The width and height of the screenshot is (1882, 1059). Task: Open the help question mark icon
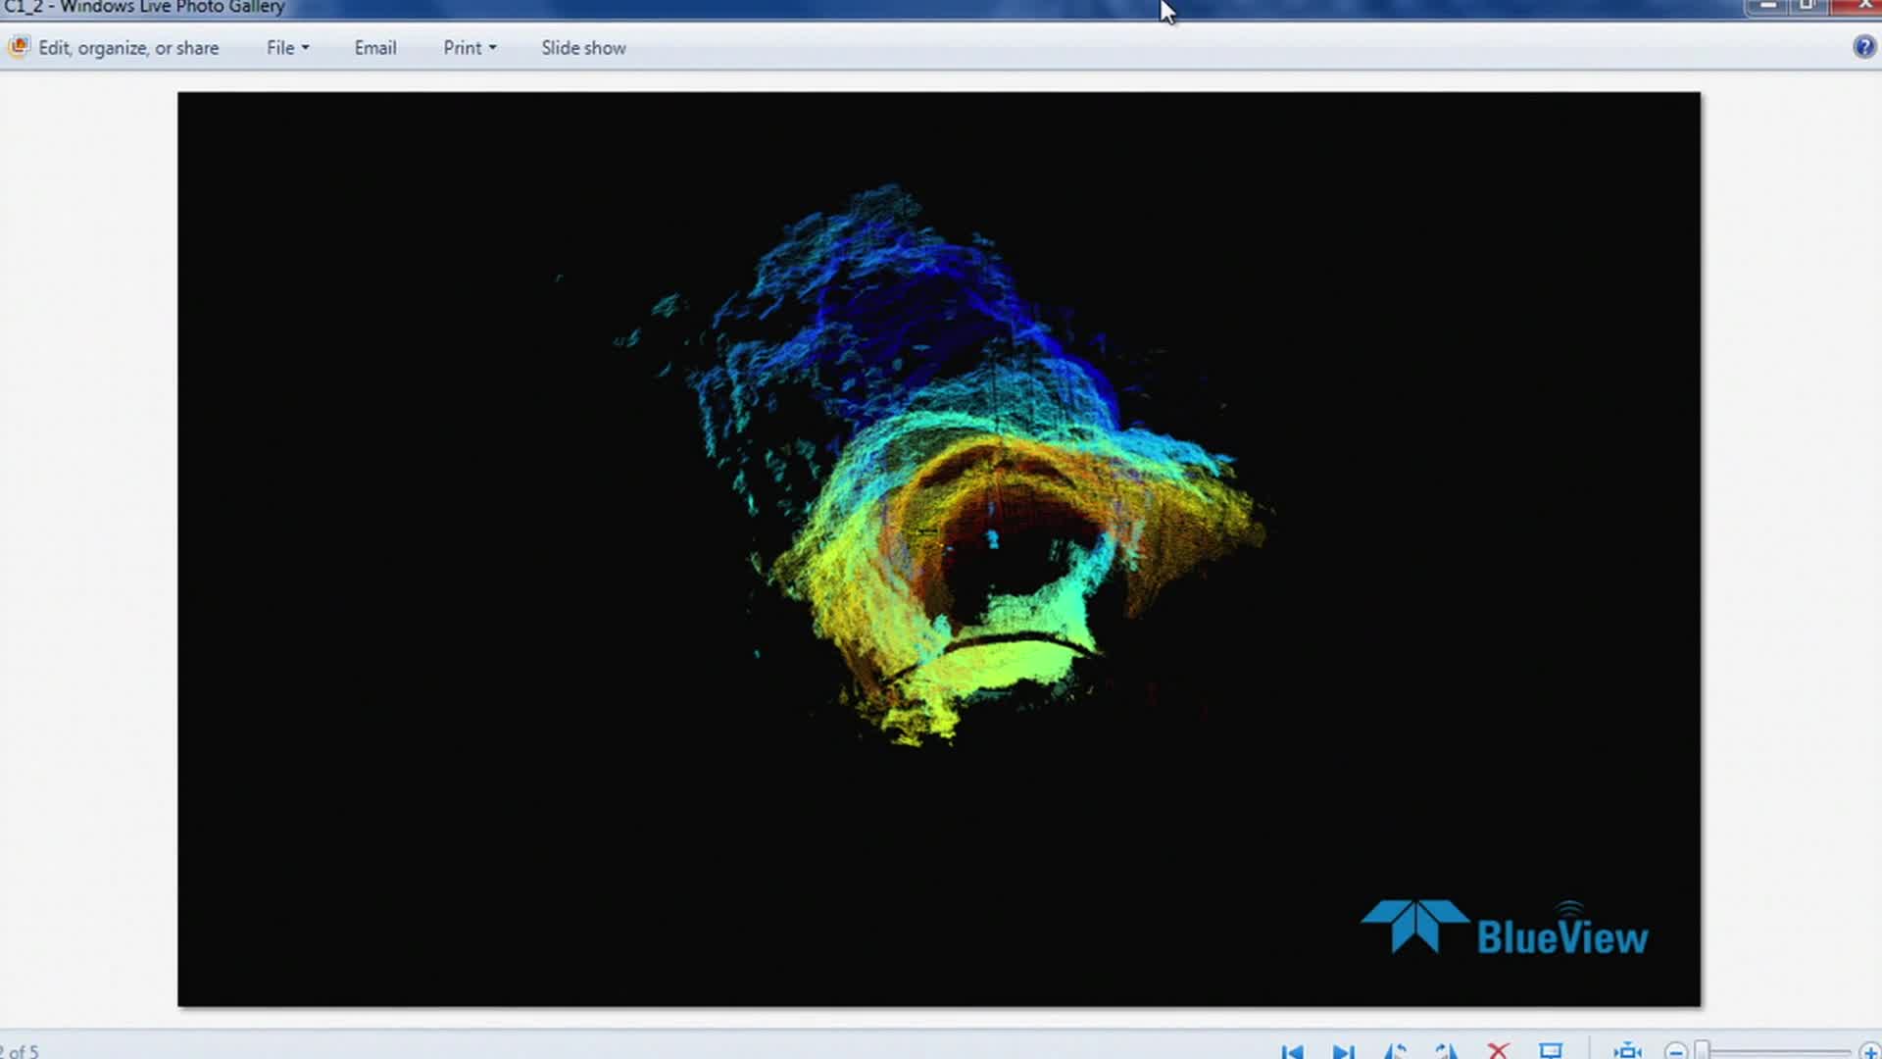[1863, 47]
